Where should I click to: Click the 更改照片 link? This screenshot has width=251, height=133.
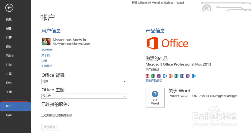tap(47, 50)
